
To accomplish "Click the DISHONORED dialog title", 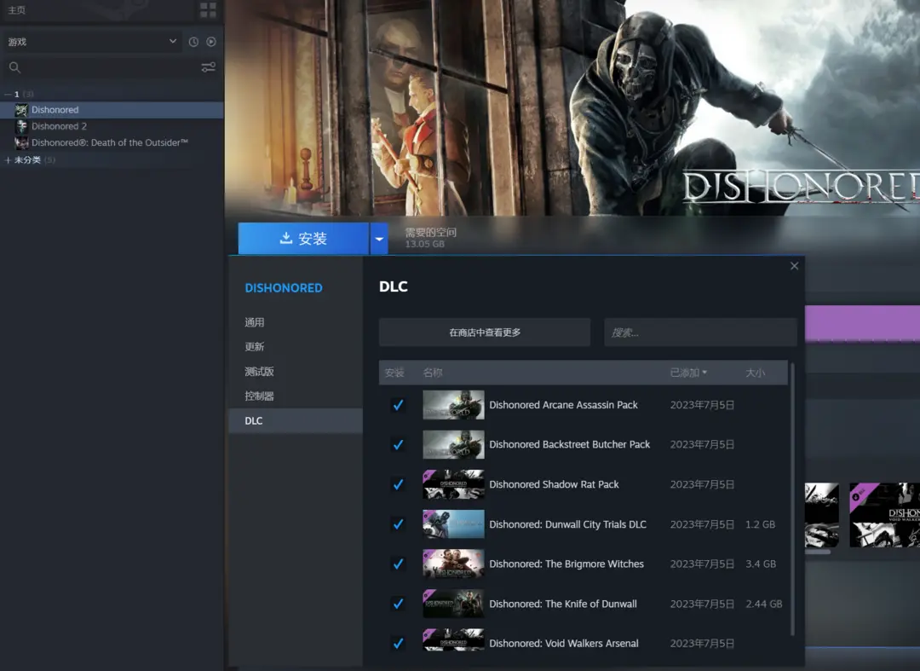I will point(284,288).
